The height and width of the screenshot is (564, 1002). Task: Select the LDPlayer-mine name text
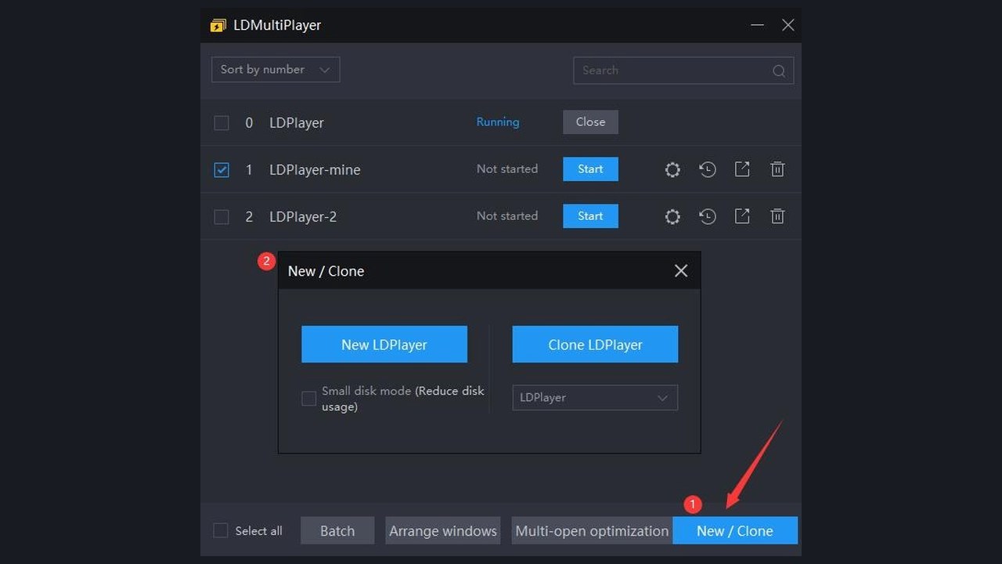click(315, 169)
